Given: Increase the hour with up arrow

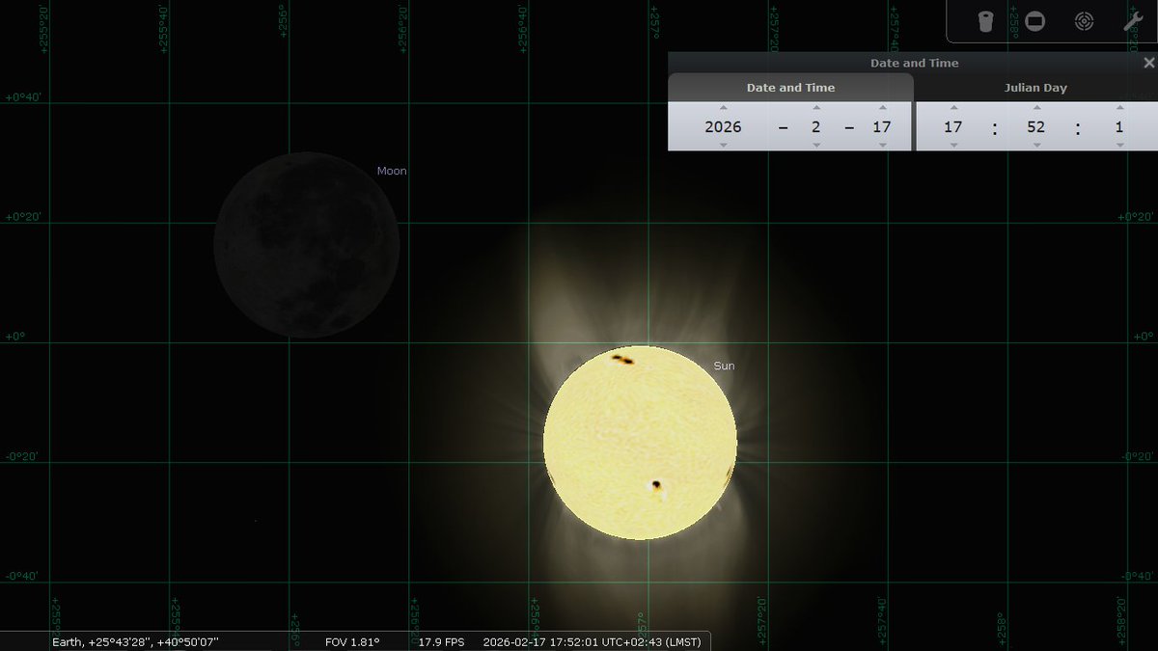Looking at the screenshot, I should [953, 108].
